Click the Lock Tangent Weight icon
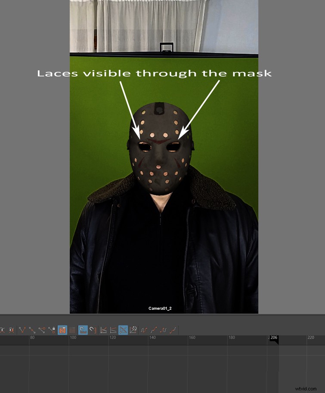325x393 pixels. [x=52, y=331]
